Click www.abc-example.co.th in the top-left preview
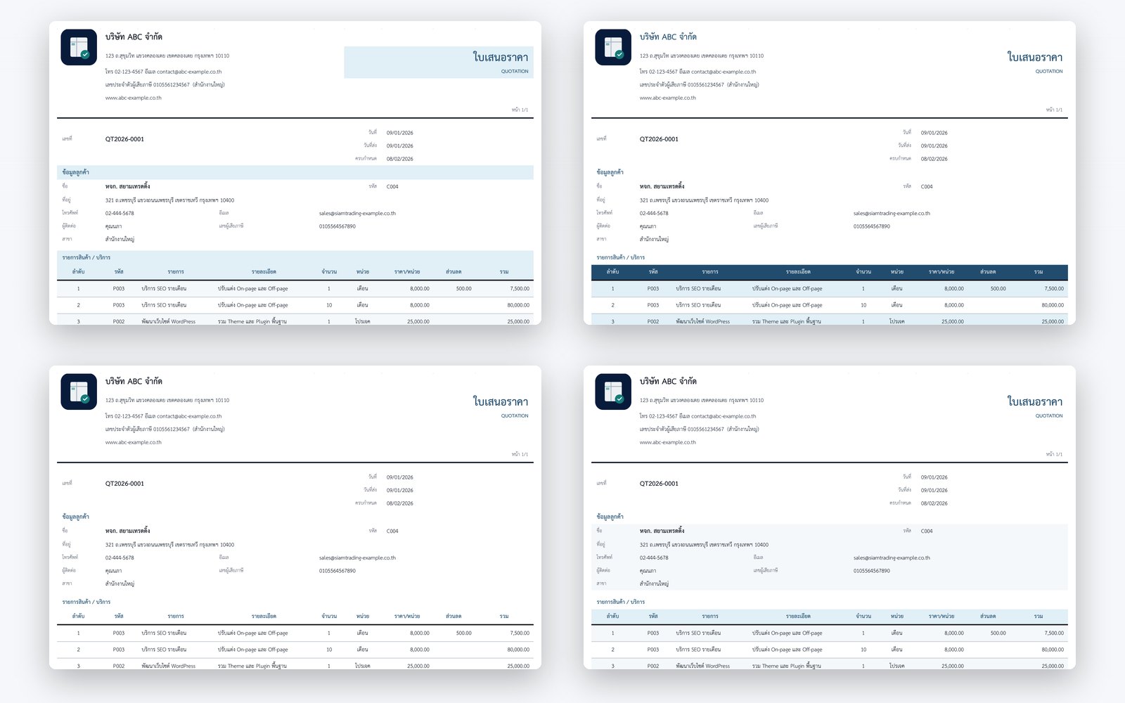 134,98
